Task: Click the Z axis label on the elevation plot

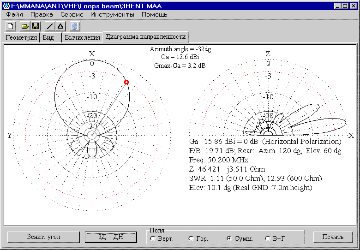Action: (x=268, y=54)
